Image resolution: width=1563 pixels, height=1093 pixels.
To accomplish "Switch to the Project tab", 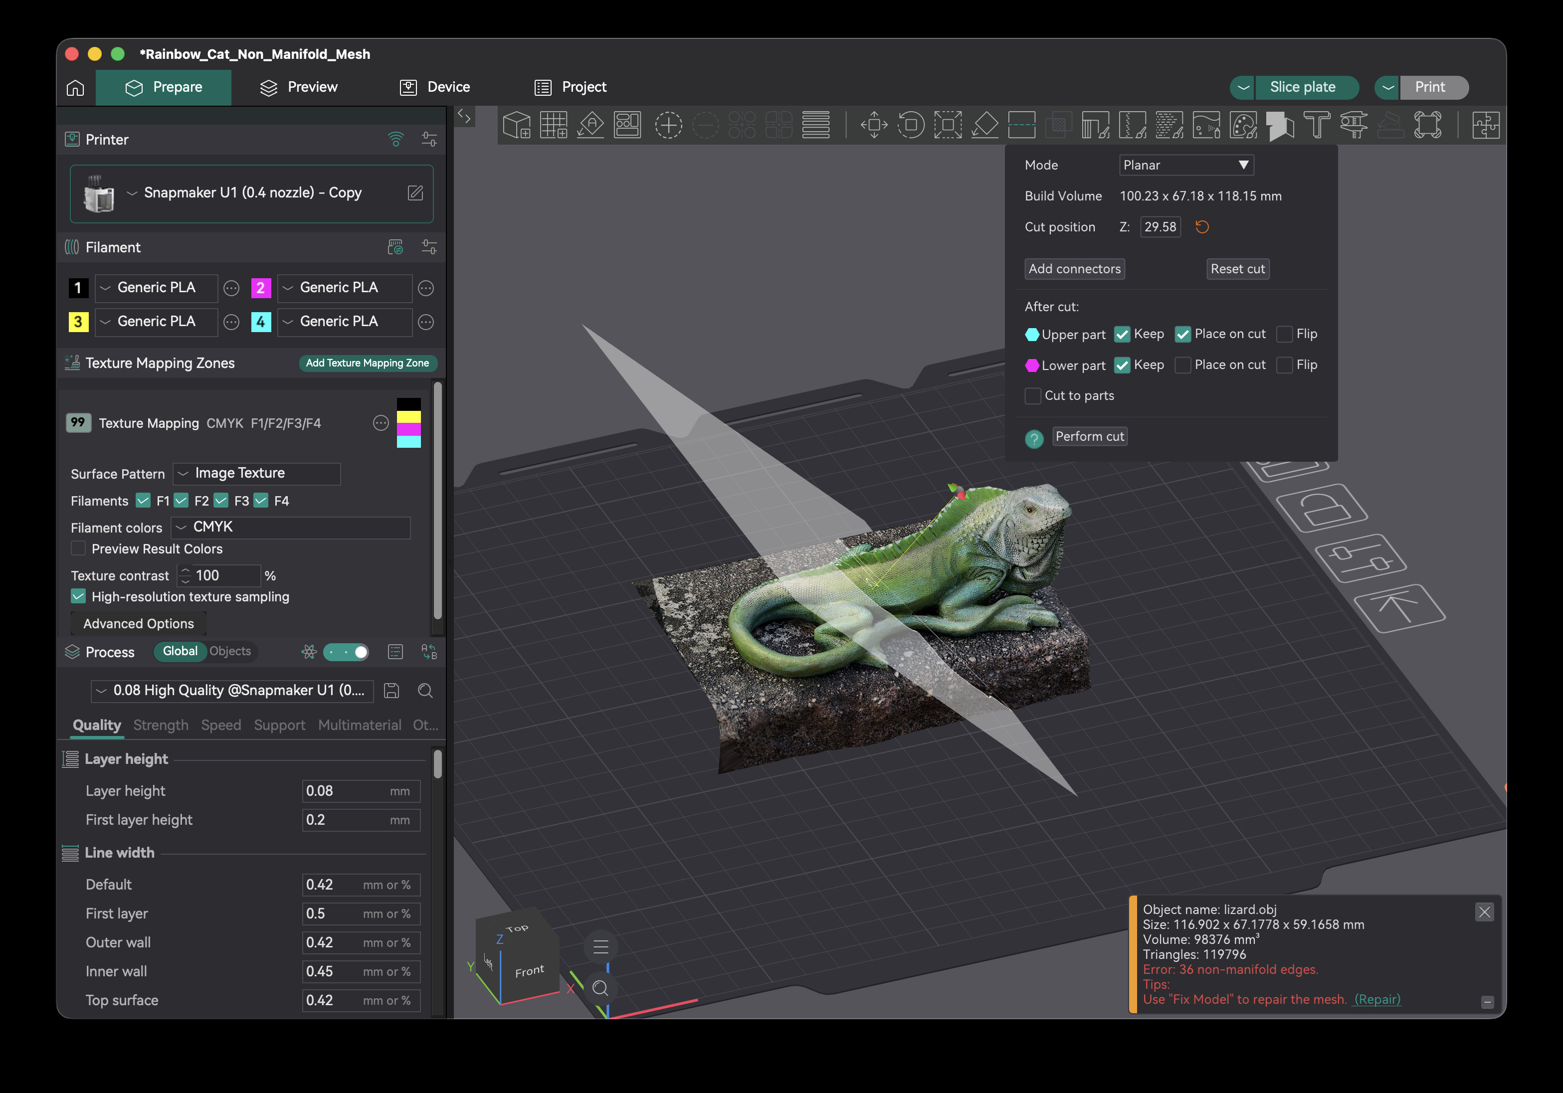I will [571, 87].
